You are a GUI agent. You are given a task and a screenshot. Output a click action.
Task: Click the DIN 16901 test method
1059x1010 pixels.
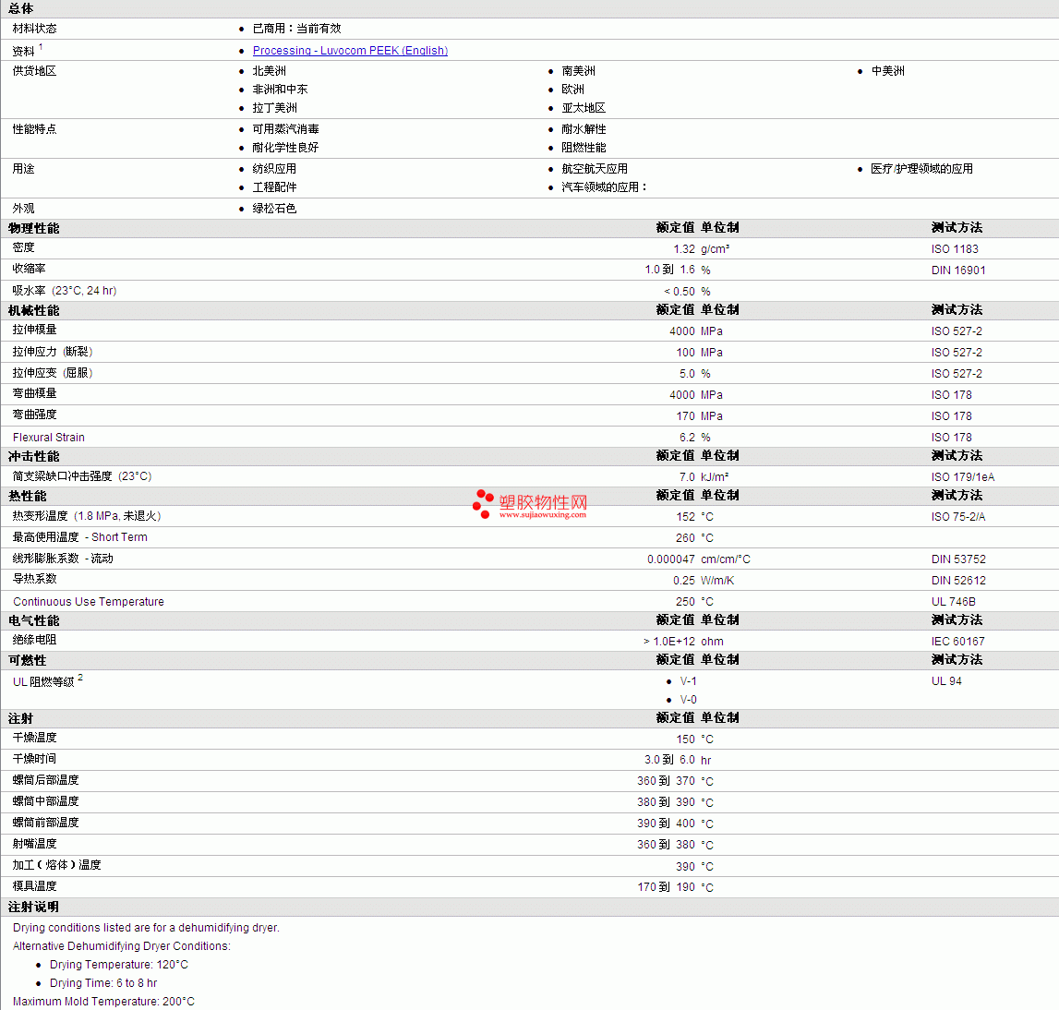958,271
